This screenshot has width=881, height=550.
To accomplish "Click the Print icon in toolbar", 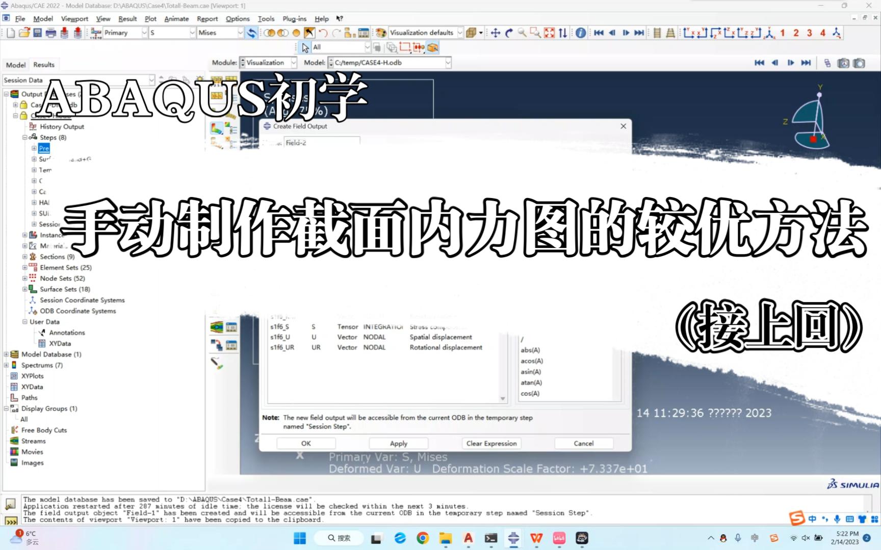I will (50, 33).
